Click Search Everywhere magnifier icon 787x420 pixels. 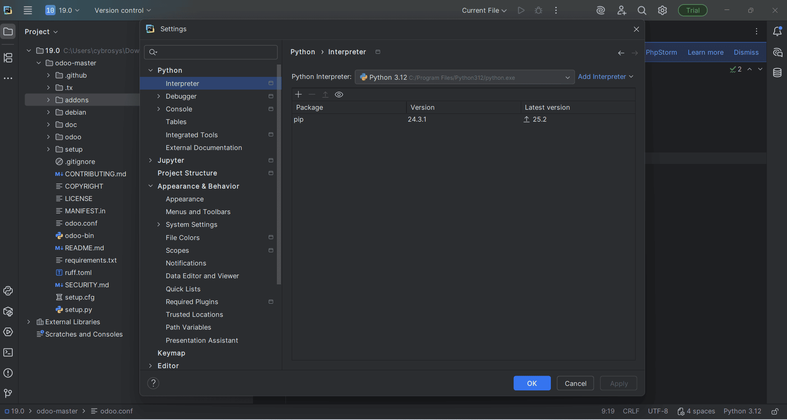pyautogui.click(x=642, y=10)
